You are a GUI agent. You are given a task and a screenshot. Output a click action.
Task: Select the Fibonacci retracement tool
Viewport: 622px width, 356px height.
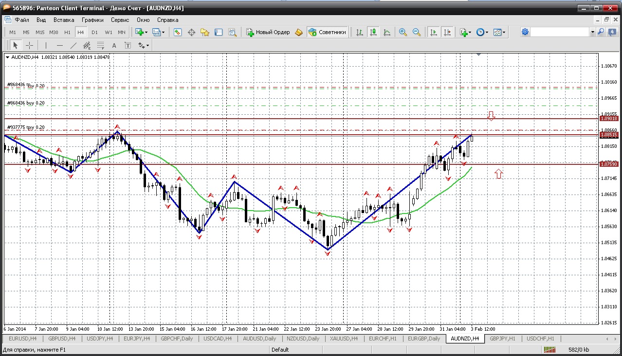pos(101,45)
